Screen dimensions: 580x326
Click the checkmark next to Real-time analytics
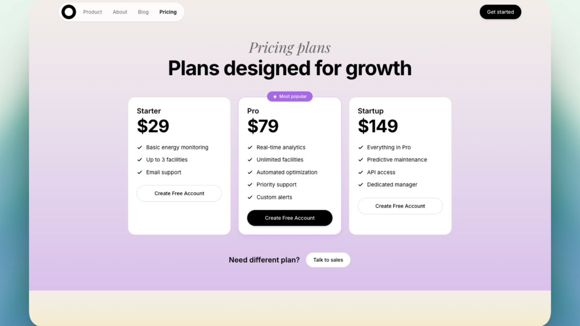(x=250, y=147)
